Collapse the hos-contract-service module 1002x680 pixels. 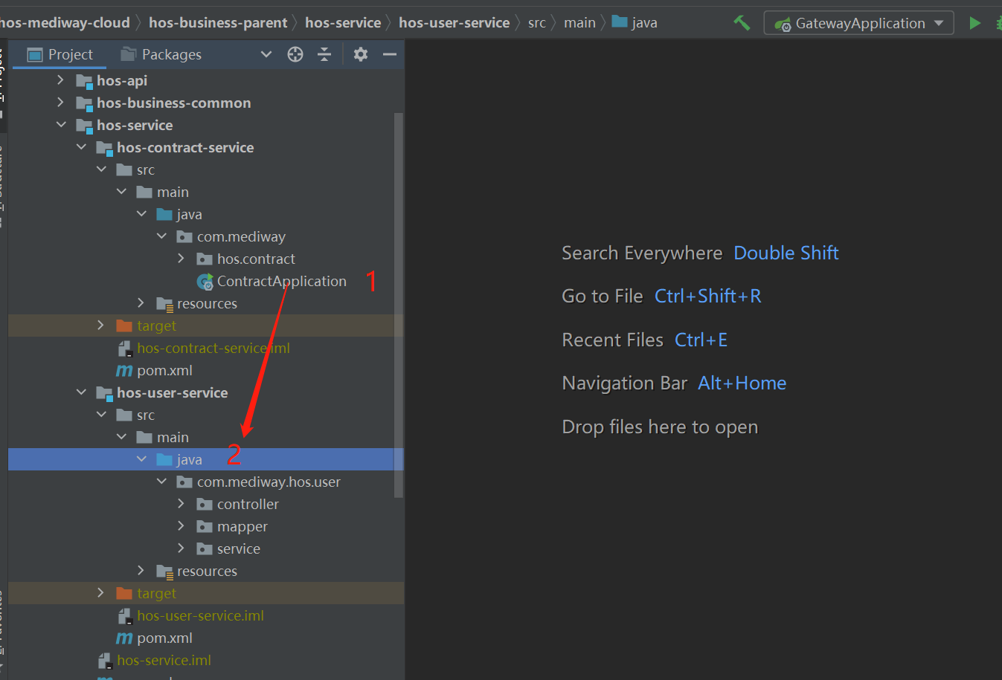tap(81, 147)
